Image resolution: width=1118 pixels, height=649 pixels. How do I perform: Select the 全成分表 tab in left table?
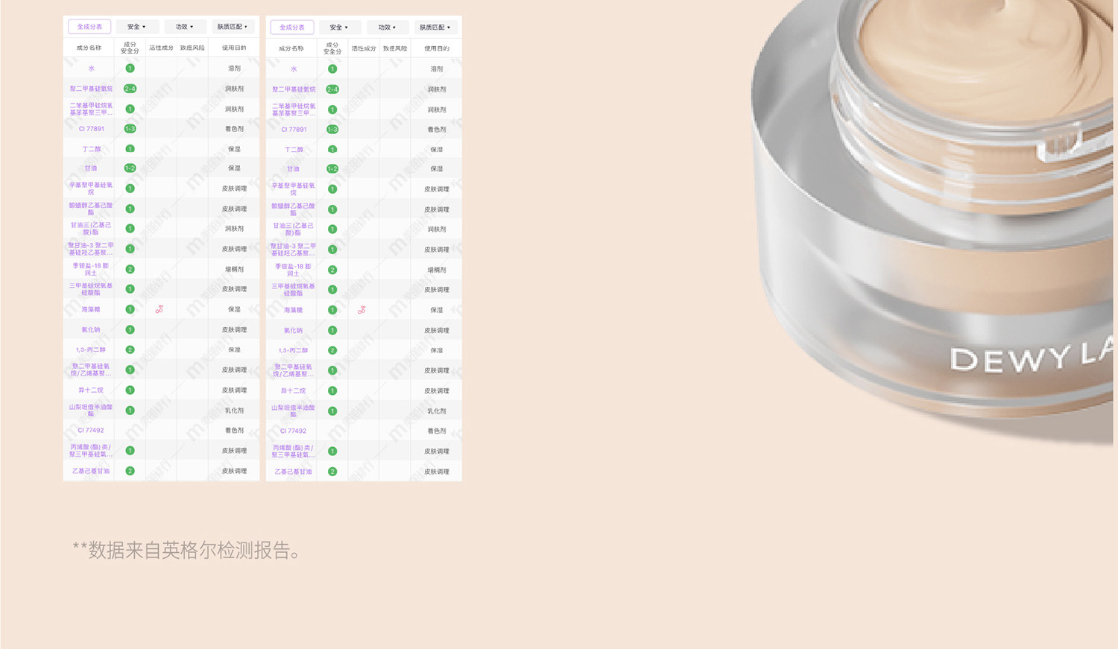[x=89, y=27]
